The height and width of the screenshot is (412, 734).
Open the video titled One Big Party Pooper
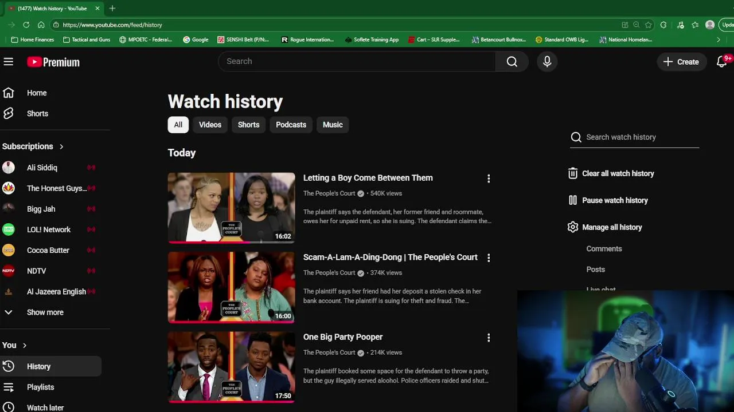(343, 337)
